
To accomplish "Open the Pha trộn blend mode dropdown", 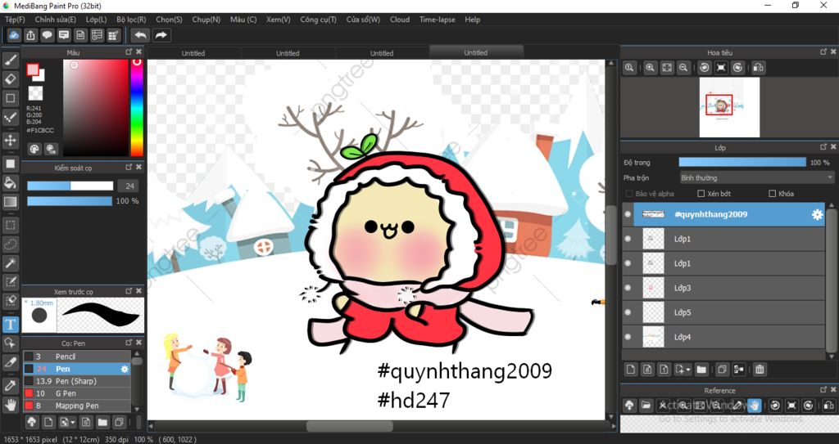I will 756,177.
